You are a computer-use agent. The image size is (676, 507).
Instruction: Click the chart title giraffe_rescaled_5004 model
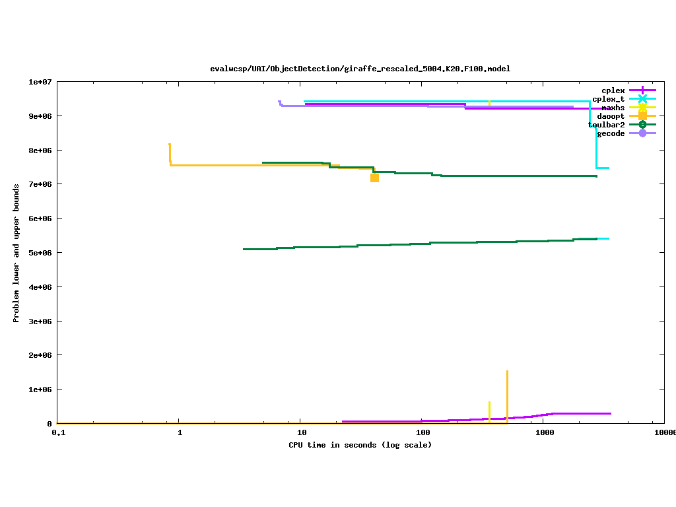[x=360, y=69]
